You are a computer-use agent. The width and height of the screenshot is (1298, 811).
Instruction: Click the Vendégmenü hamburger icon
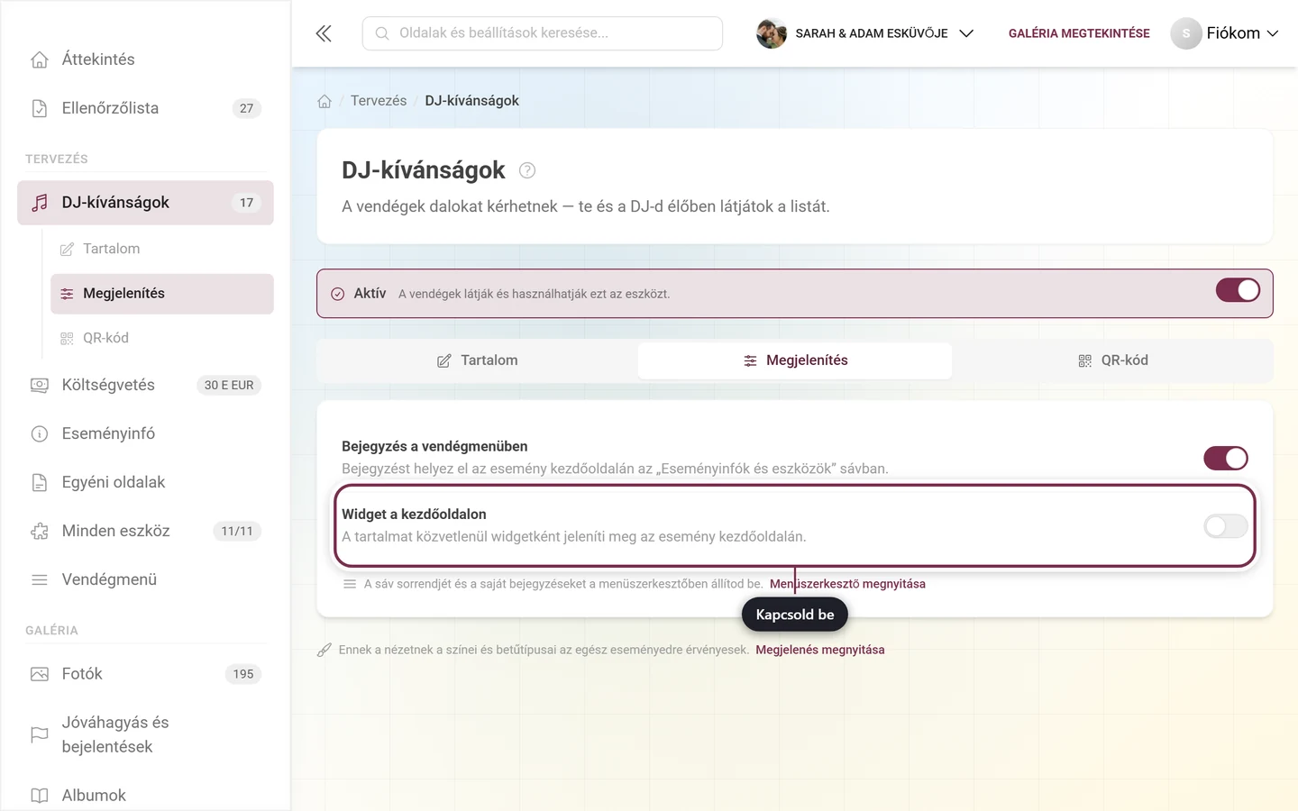click(40, 579)
